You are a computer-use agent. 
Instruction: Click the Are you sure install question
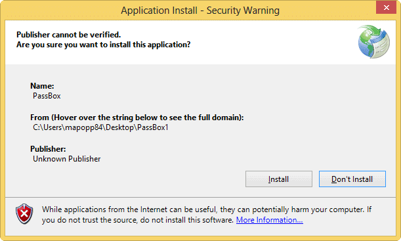(104, 45)
